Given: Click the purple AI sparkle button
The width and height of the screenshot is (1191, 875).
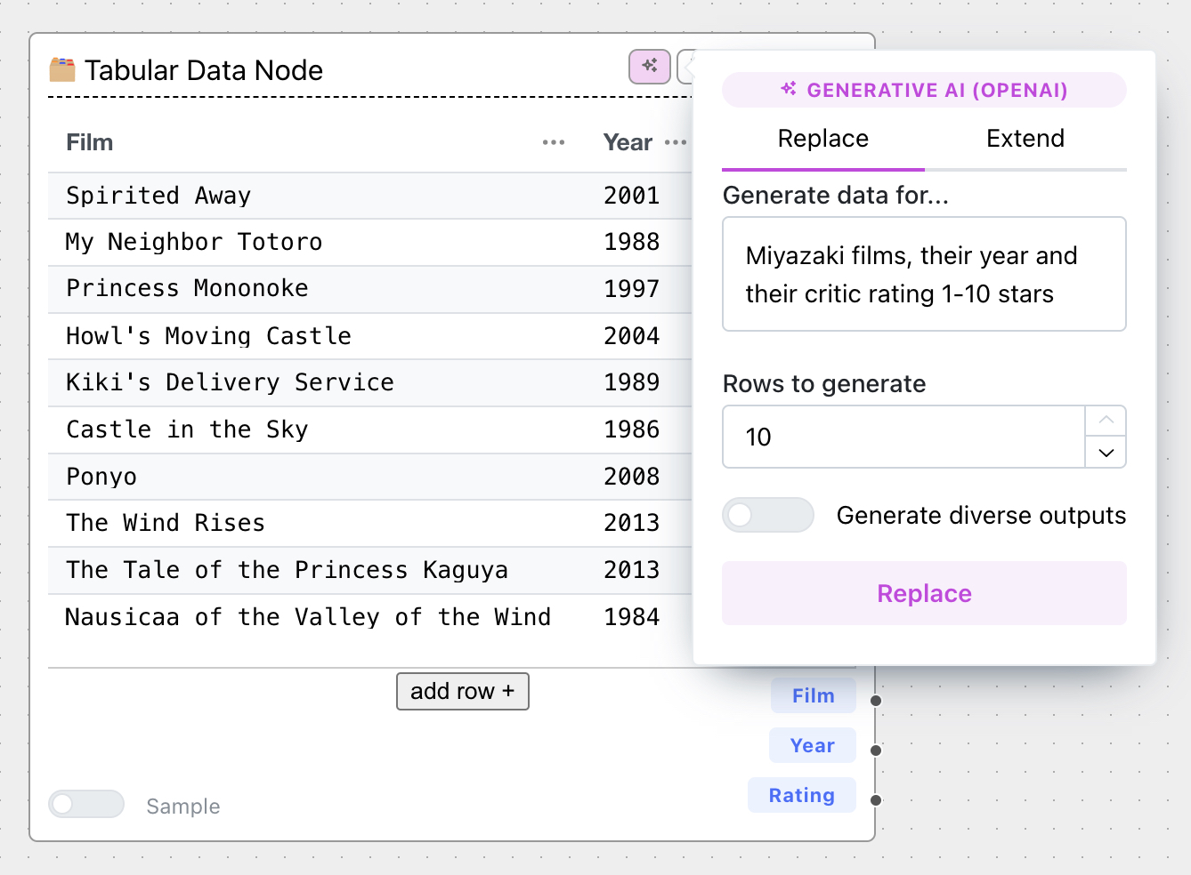Looking at the screenshot, I should click(649, 67).
